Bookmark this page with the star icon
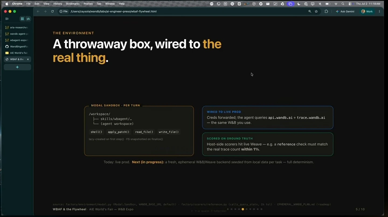Screen dimensions: 388x217 point(316,11)
